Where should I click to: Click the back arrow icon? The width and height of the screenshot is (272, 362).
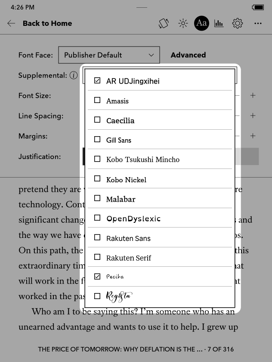(11, 23)
